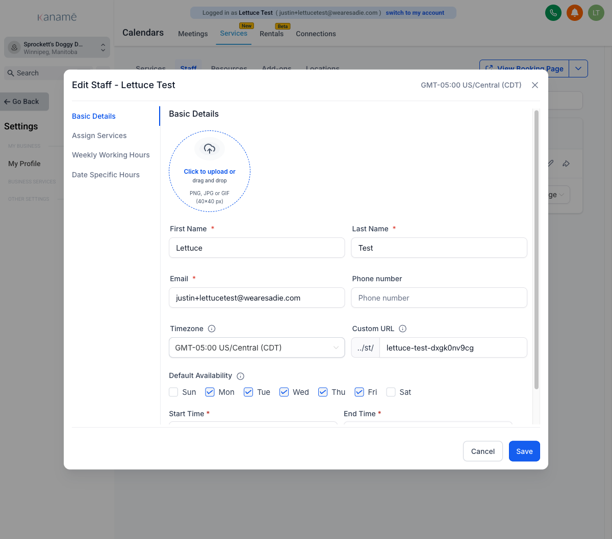
Task: Go to the Rentals tab
Action: point(271,34)
